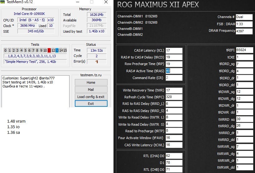
Task: Click the tWTR_S value field
Action: click(x=174, y=124)
